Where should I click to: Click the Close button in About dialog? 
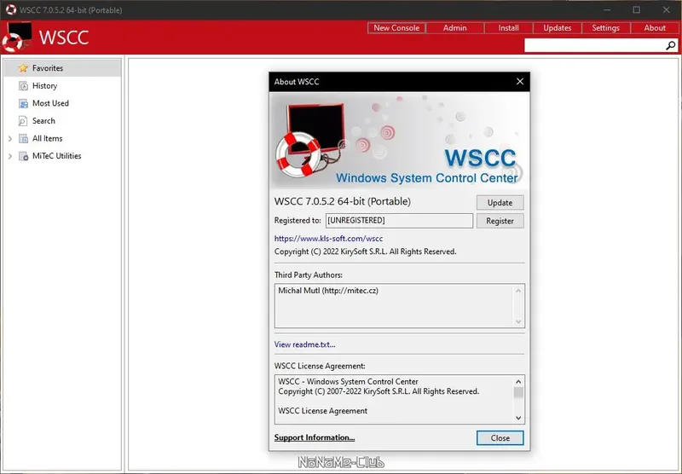(500, 438)
